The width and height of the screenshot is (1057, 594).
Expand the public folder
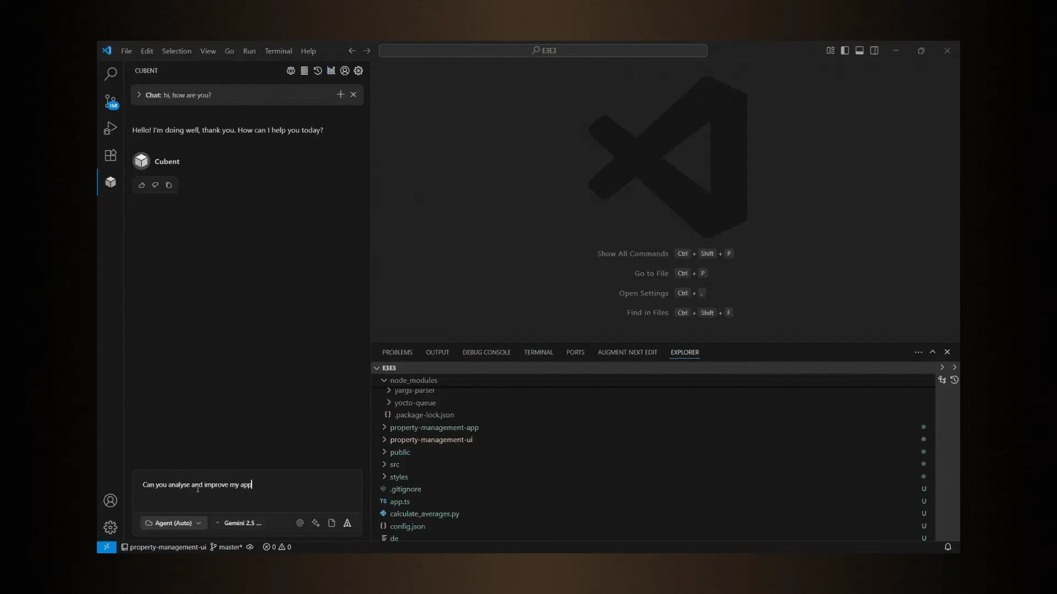[x=384, y=452]
